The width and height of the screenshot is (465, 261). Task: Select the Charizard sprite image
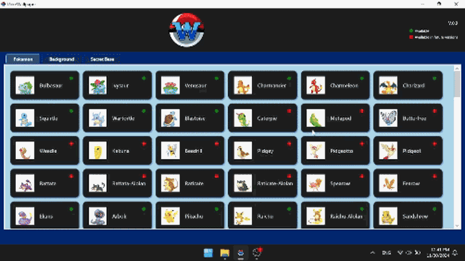(x=388, y=86)
